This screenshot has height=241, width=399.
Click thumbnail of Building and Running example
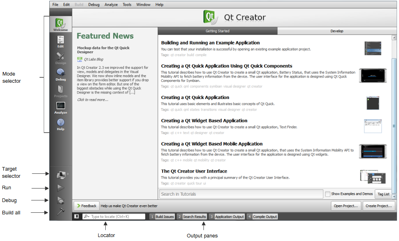pyautogui.click(x=373, y=48)
